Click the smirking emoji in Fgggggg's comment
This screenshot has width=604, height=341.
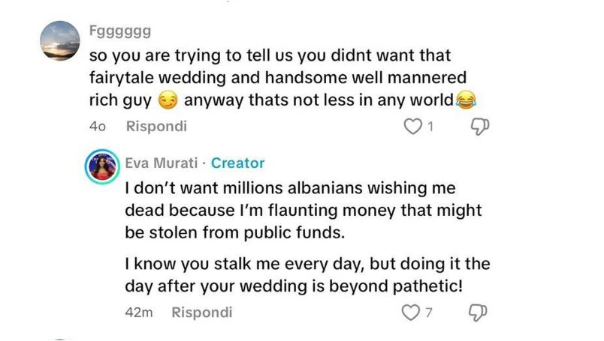167,100
